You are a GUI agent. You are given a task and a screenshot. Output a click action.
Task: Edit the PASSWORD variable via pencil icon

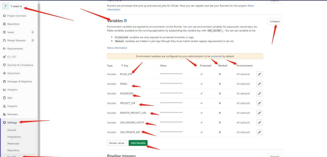pyautogui.click(x=259, y=93)
